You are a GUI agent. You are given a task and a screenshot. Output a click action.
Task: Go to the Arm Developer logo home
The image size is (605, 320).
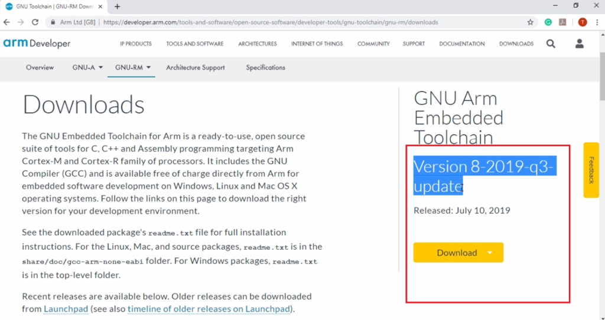[37, 44]
